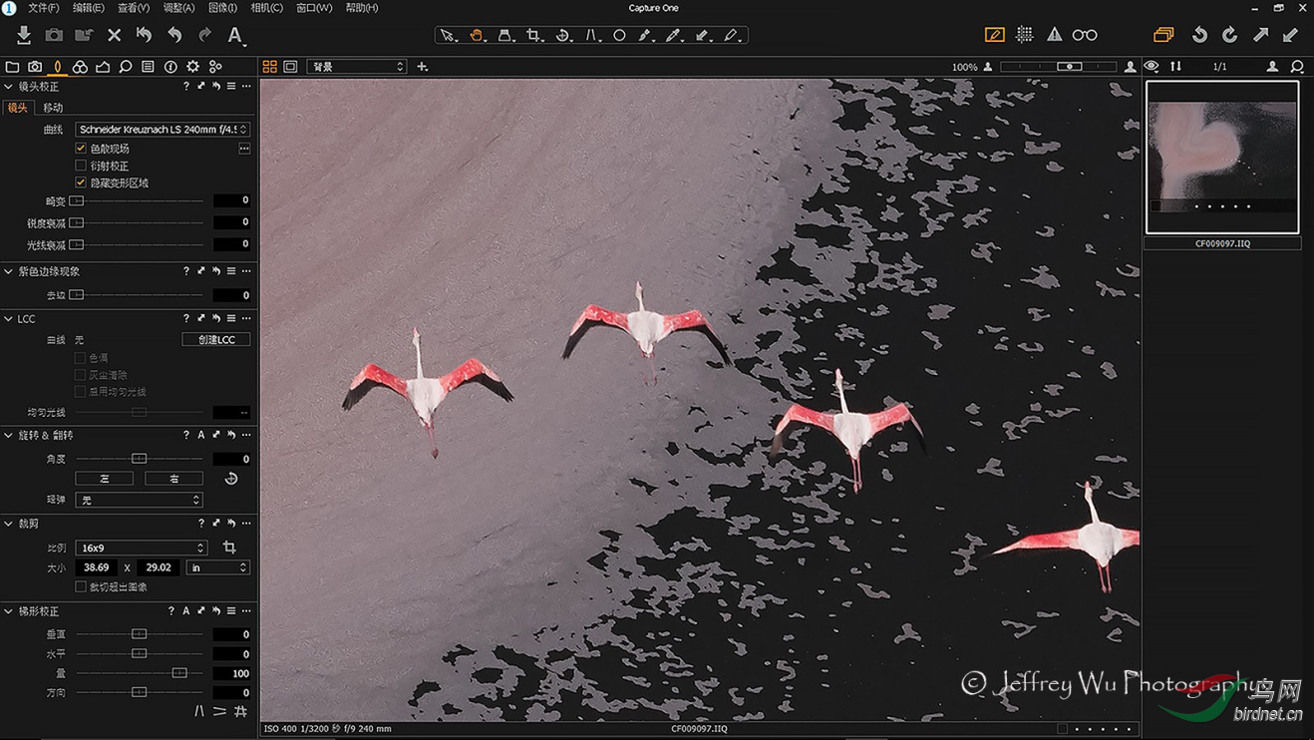
Task: Click the Import images download arrow icon
Action: click(x=24, y=35)
